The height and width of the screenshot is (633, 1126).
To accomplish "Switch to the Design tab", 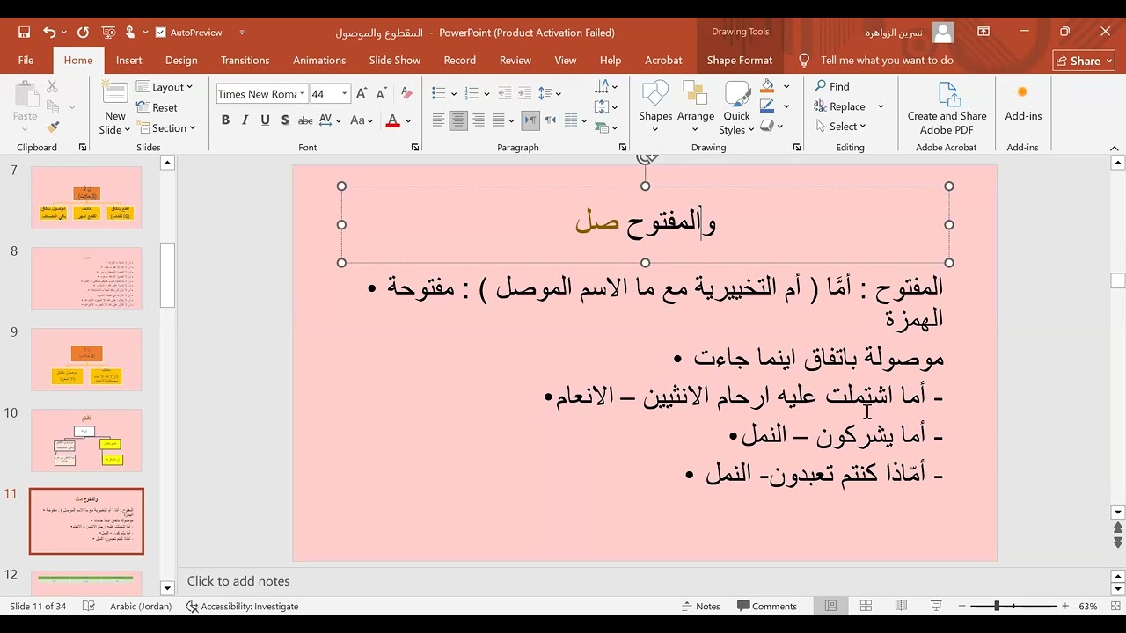I will [x=181, y=60].
